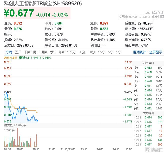Select the 日K chart tab
This screenshot has height=154, width=164.
[27, 52]
